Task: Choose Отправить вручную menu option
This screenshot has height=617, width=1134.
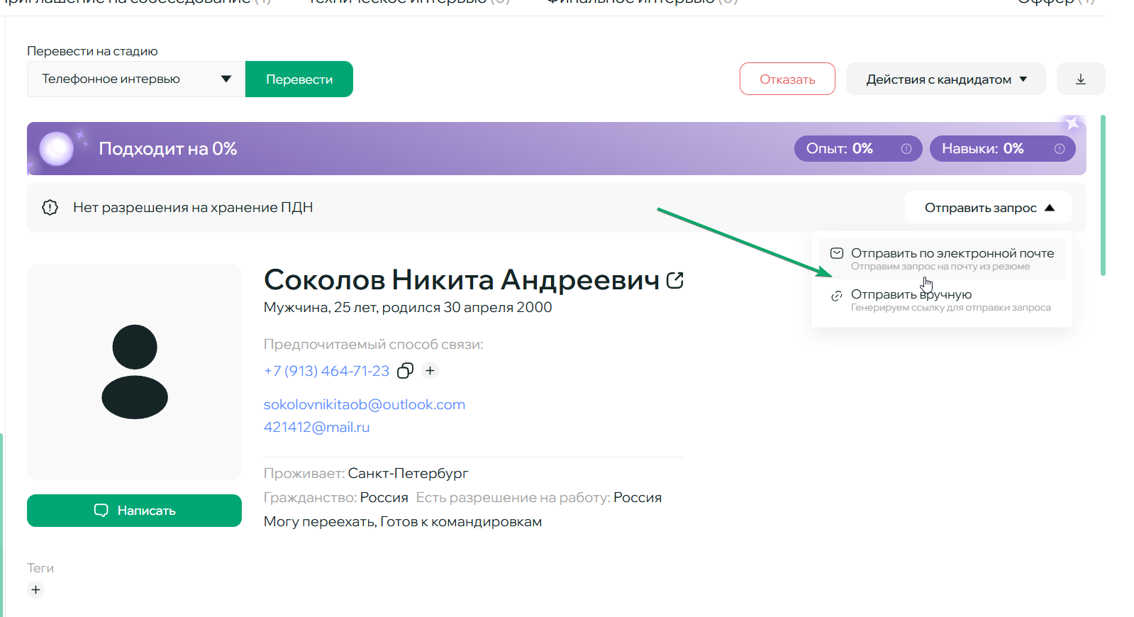Action: pos(942,300)
